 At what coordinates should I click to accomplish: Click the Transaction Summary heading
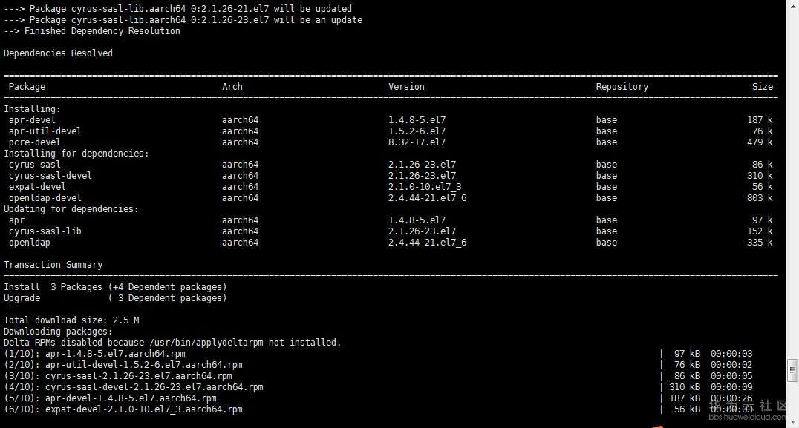pyautogui.click(x=53, y=265)
